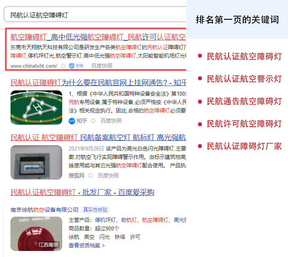Click the 搜狐网 source name
288x257 pixels.
point(76,176)
